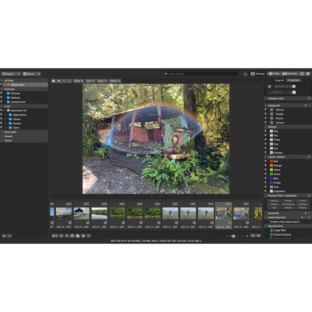This screenshot has width=312, height=312.
Task: Click the share/export icon in bottom toolbar
Action: coord(54,236)
